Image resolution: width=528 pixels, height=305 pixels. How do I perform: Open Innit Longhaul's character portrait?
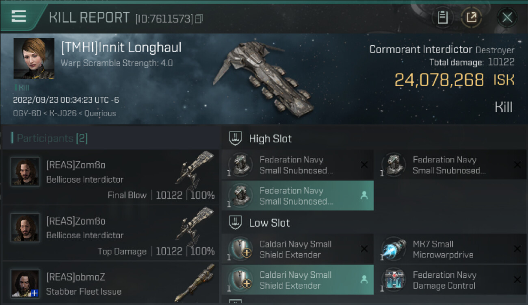click(x=34, y=58)
